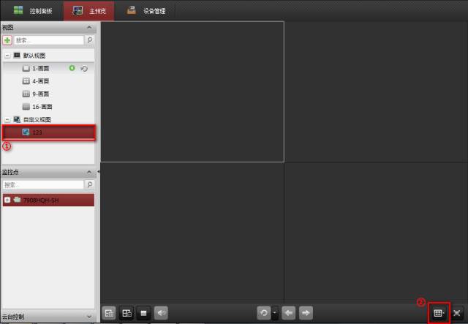
Task: Open the window division layout dropdown
Action: [x=439, y=313]
